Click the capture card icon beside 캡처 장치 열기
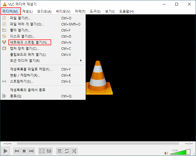Viewport: 196px width, 156px height. (4, 48)
